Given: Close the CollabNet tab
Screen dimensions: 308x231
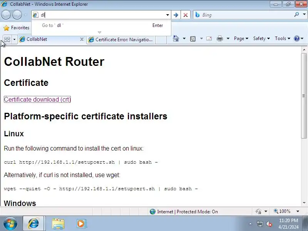Looking at the screenshot, I should (x=82, y=40).
